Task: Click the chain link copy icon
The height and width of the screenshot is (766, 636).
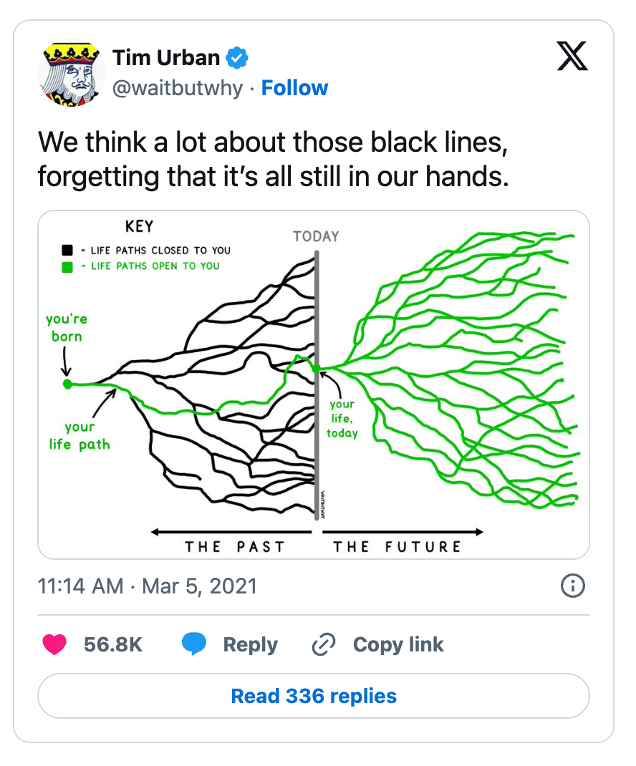Action: click(324, 645)
